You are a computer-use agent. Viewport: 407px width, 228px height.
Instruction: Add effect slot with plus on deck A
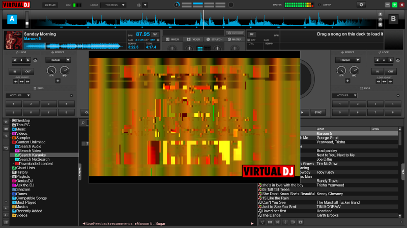57,81
